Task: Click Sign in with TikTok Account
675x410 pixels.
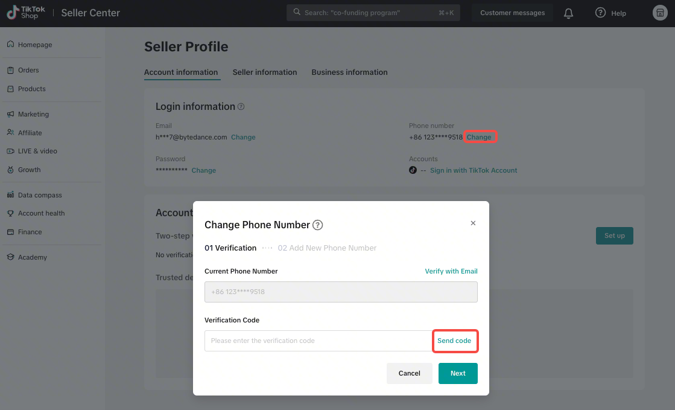Action: 474,170
